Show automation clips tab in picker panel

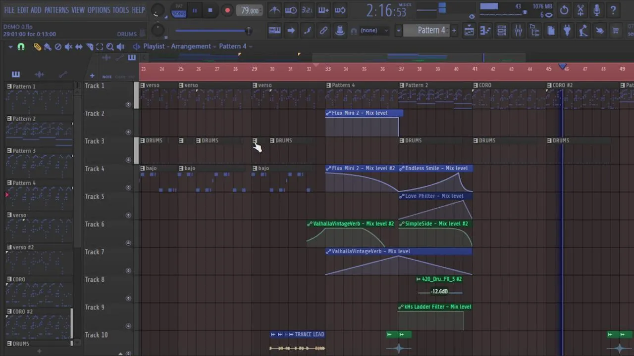(x=62, y=75)
